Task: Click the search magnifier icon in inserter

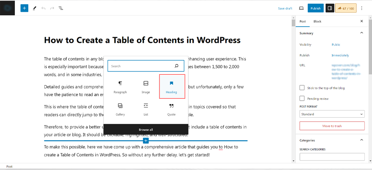Action: pyautogui.click(x=177, y=66)
